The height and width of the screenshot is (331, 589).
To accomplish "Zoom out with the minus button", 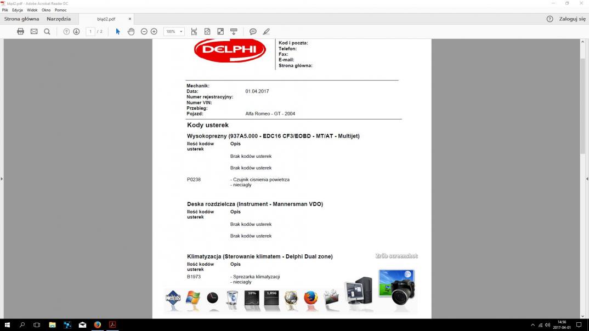I will click(x=144, y=32).
